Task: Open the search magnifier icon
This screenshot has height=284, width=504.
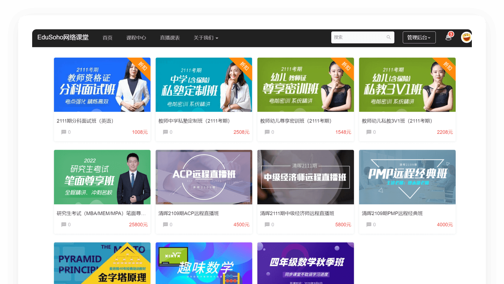Action: coord(389,37)
